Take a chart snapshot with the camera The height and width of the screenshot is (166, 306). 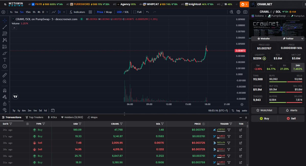pyautogui.click(x=245, y=12)
